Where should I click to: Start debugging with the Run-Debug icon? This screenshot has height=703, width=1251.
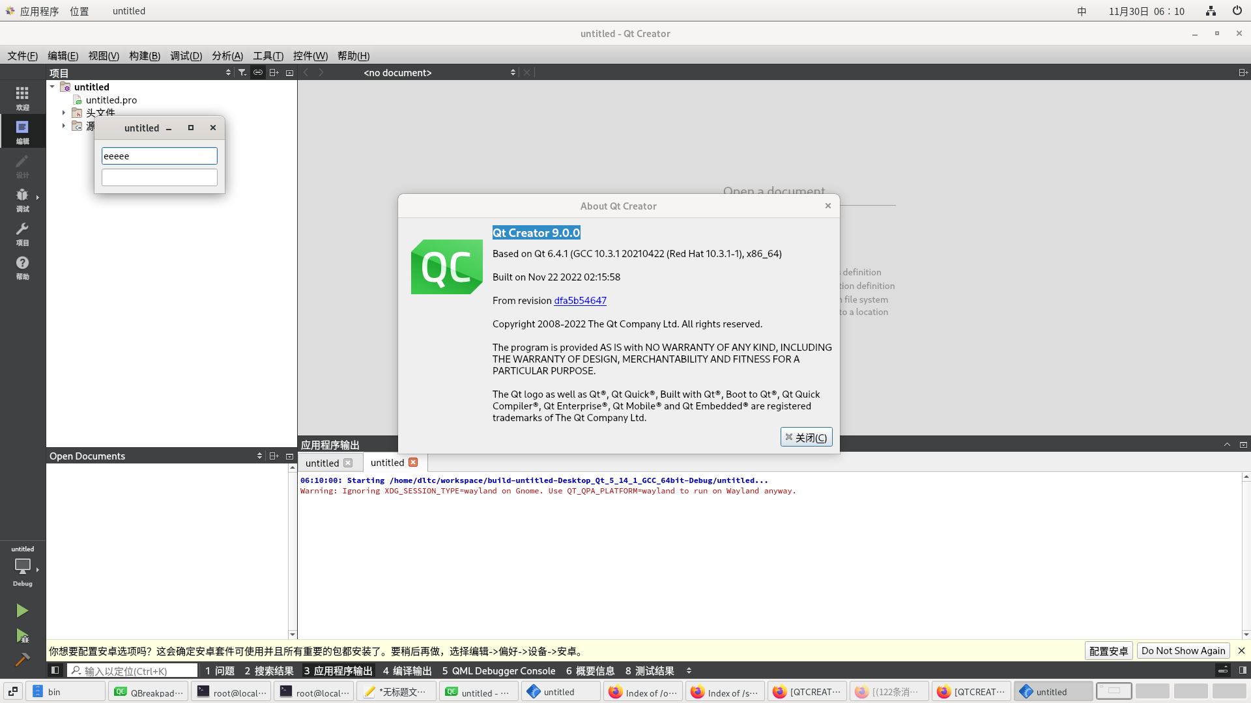[x=22, y=635]
